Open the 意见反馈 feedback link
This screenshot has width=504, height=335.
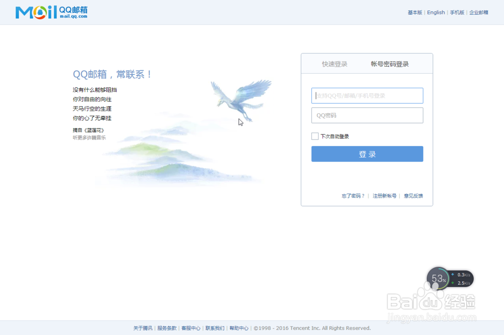(413, 196)
